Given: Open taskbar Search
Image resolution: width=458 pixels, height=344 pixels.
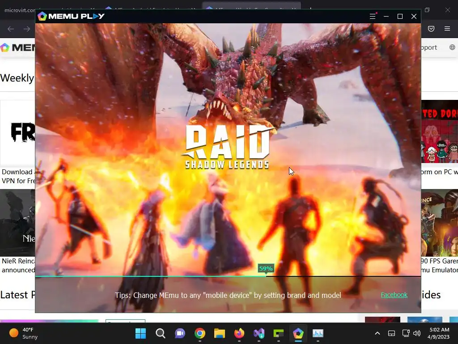Looking at the screenshot, I should (x=161, y=333).
